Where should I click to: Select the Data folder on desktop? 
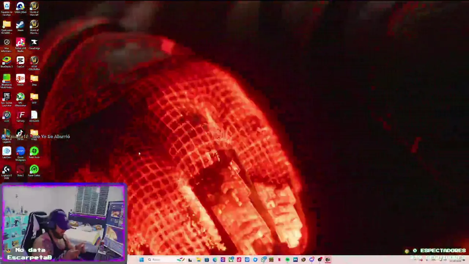tap(34, 80)
